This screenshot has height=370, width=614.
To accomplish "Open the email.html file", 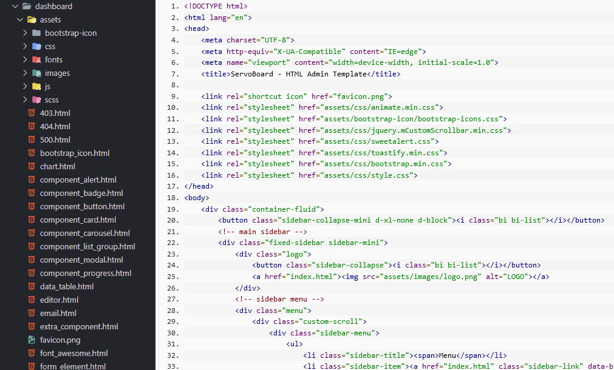I will pos(58,313).
